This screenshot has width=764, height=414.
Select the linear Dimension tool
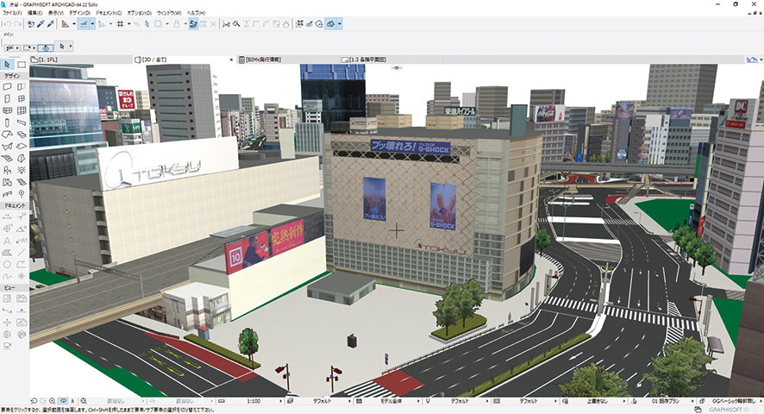(x=7, y=216)
